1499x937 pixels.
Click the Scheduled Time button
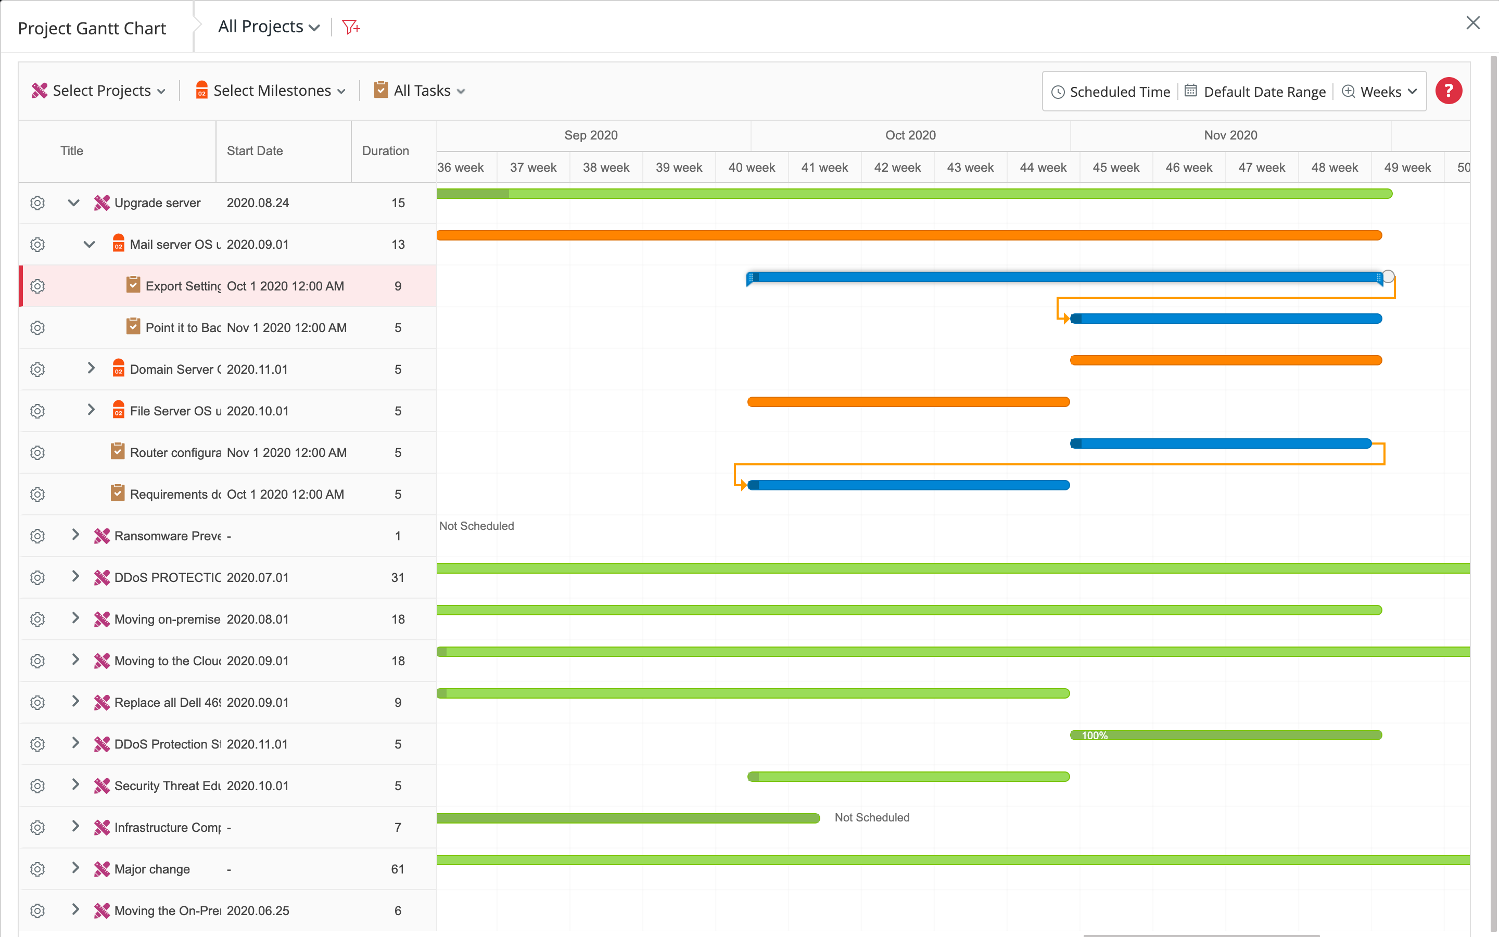pos(1111,92)
